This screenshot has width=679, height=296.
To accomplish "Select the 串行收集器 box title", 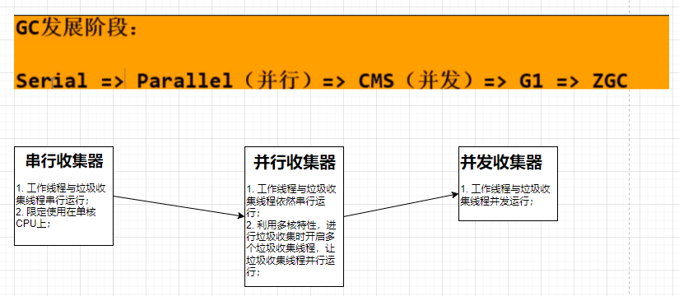I will 64,161.
